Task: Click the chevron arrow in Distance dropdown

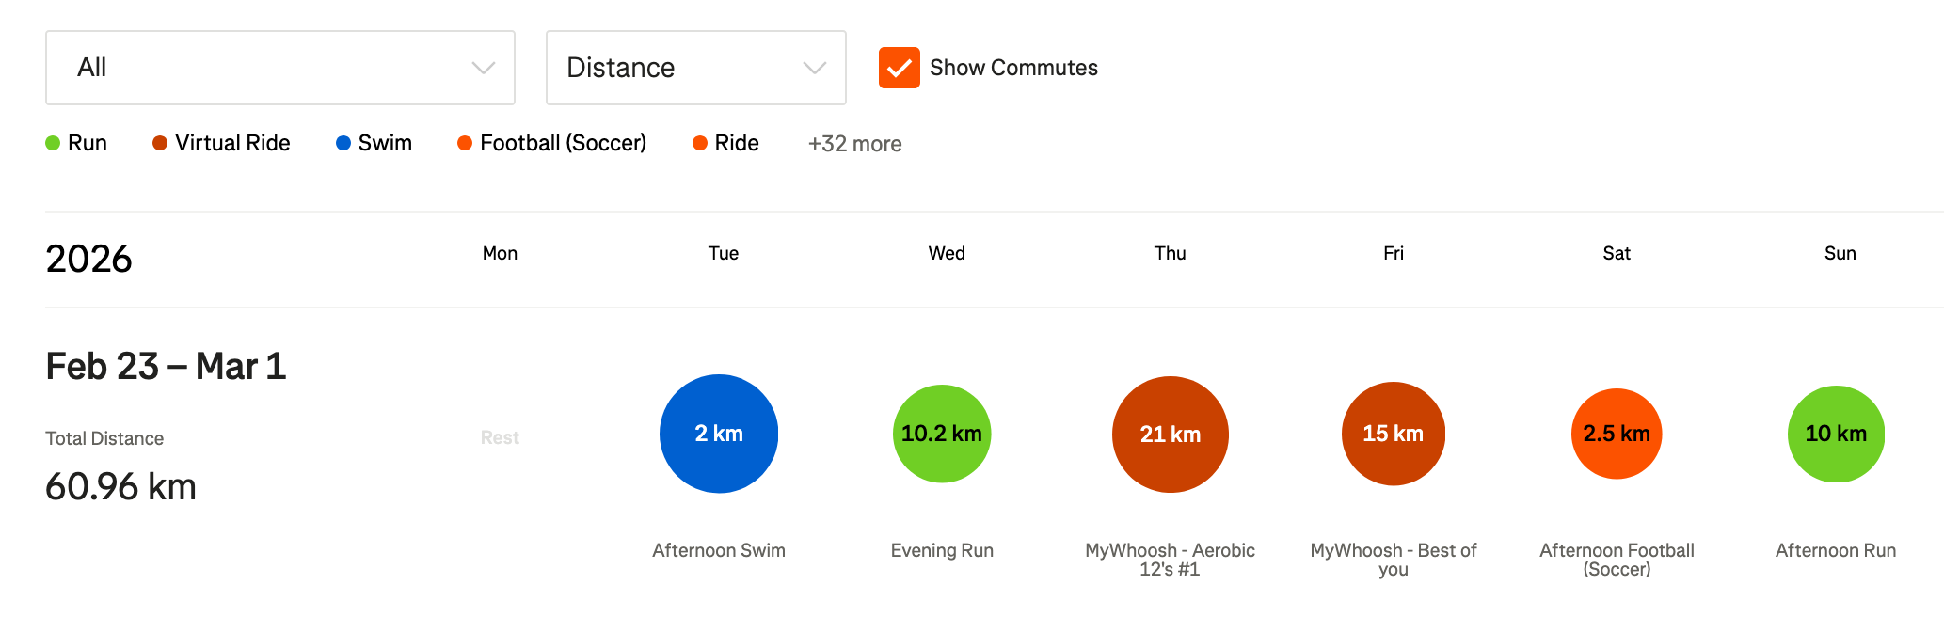Action: (x=814, y=68)
